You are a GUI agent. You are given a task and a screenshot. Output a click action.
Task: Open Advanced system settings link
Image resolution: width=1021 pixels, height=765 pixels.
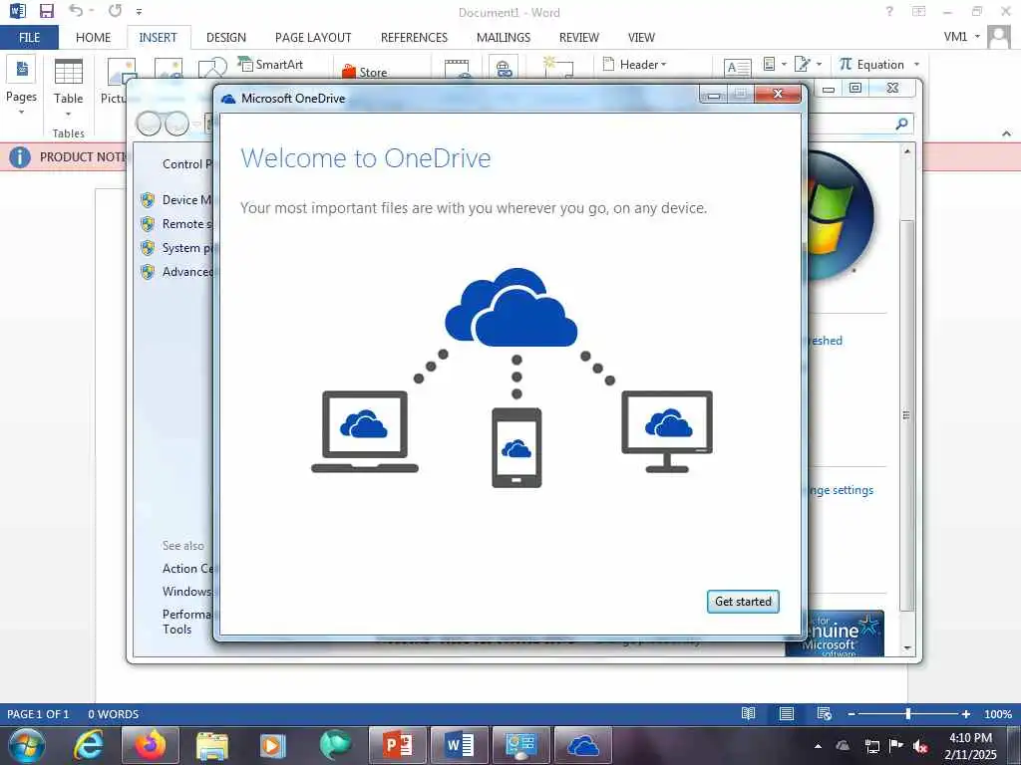(187, 272)
